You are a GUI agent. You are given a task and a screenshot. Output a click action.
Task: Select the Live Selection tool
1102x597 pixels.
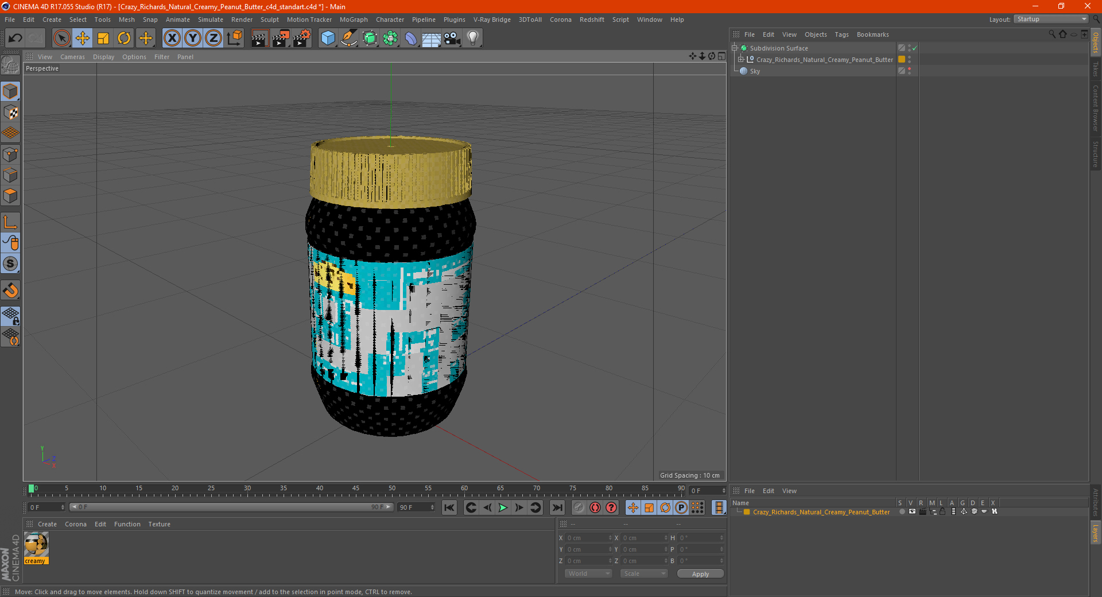(61, 38)
